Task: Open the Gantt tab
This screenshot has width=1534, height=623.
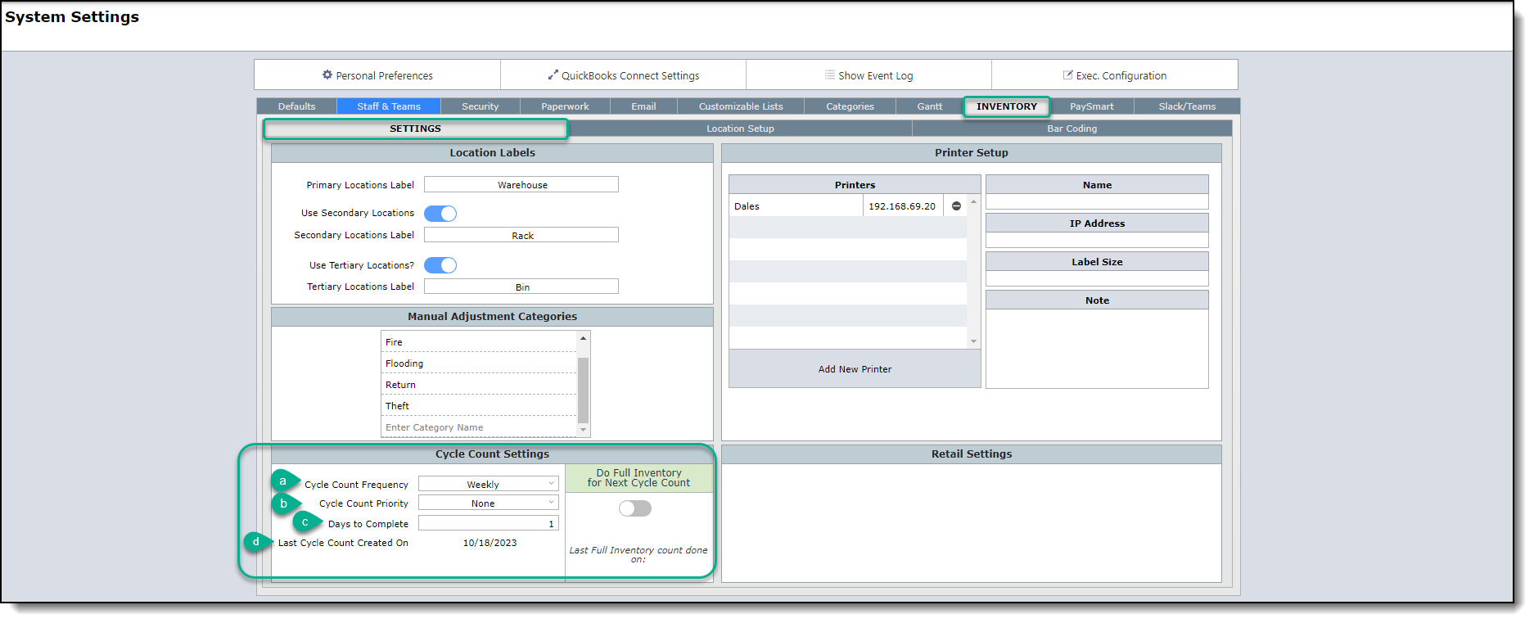Action: click(x=929, y=106)
